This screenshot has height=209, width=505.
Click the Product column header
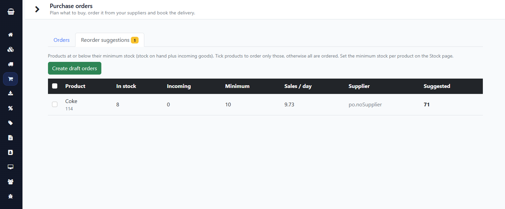(x=75, y=86)
